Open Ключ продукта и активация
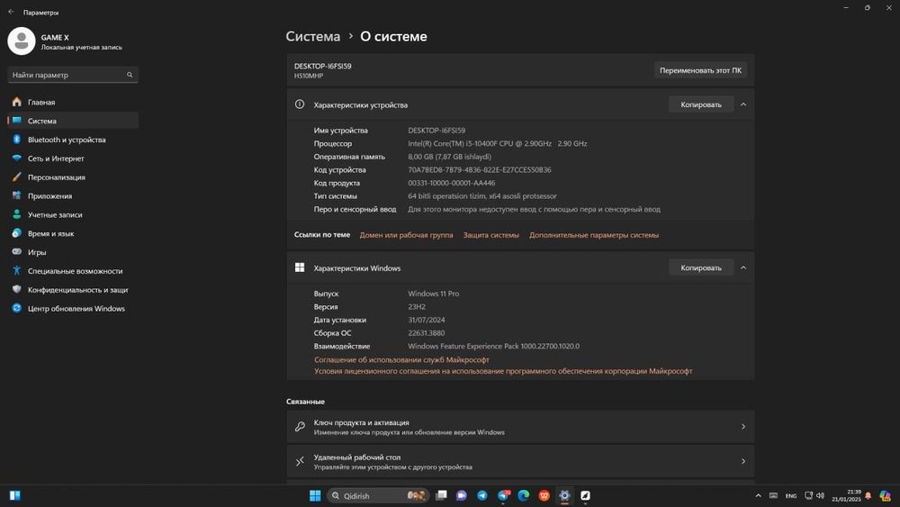900x507 pixels. [x=520, y=427]
